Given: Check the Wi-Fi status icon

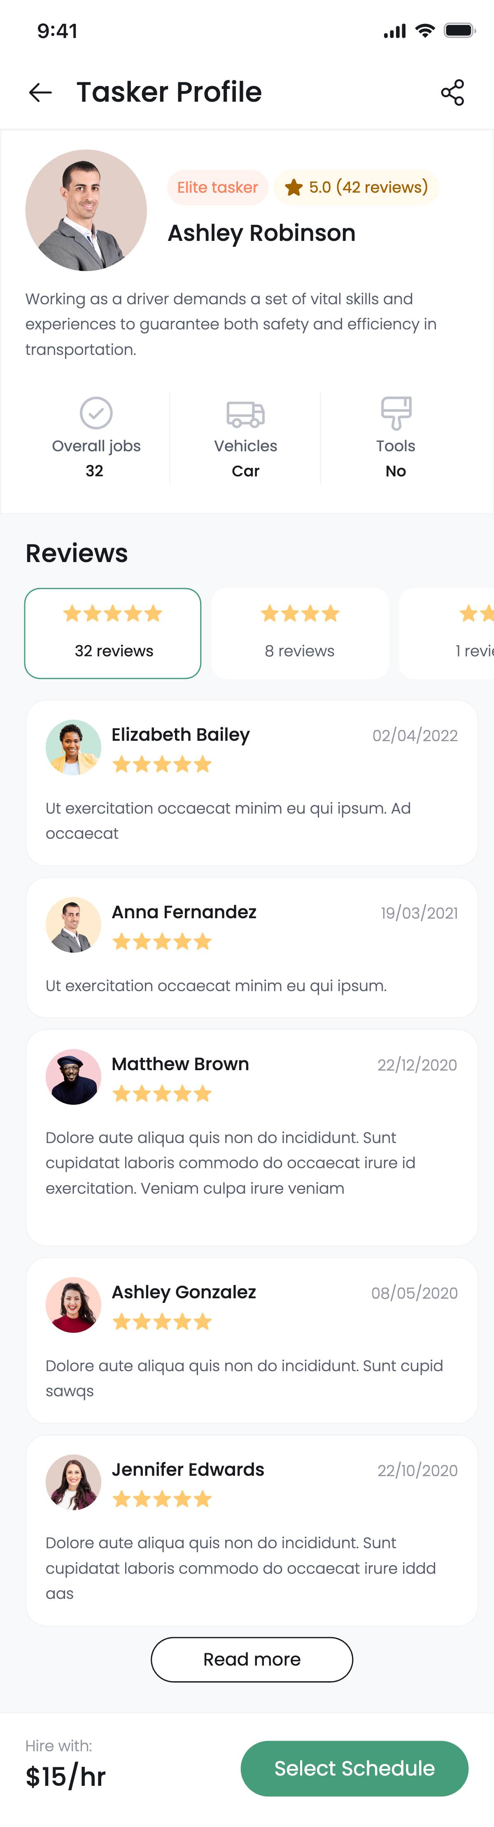Looking at the screenshot, I should pyautogui.click(x=424, y=30).
